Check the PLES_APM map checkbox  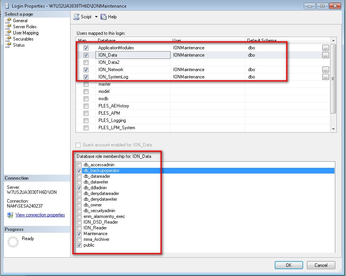tap(86, 113)
